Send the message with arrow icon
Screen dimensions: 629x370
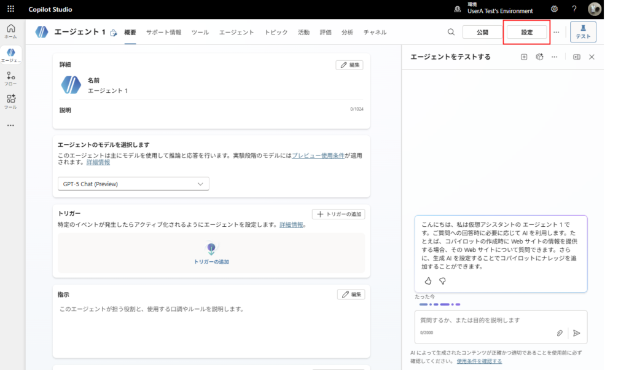576,333
